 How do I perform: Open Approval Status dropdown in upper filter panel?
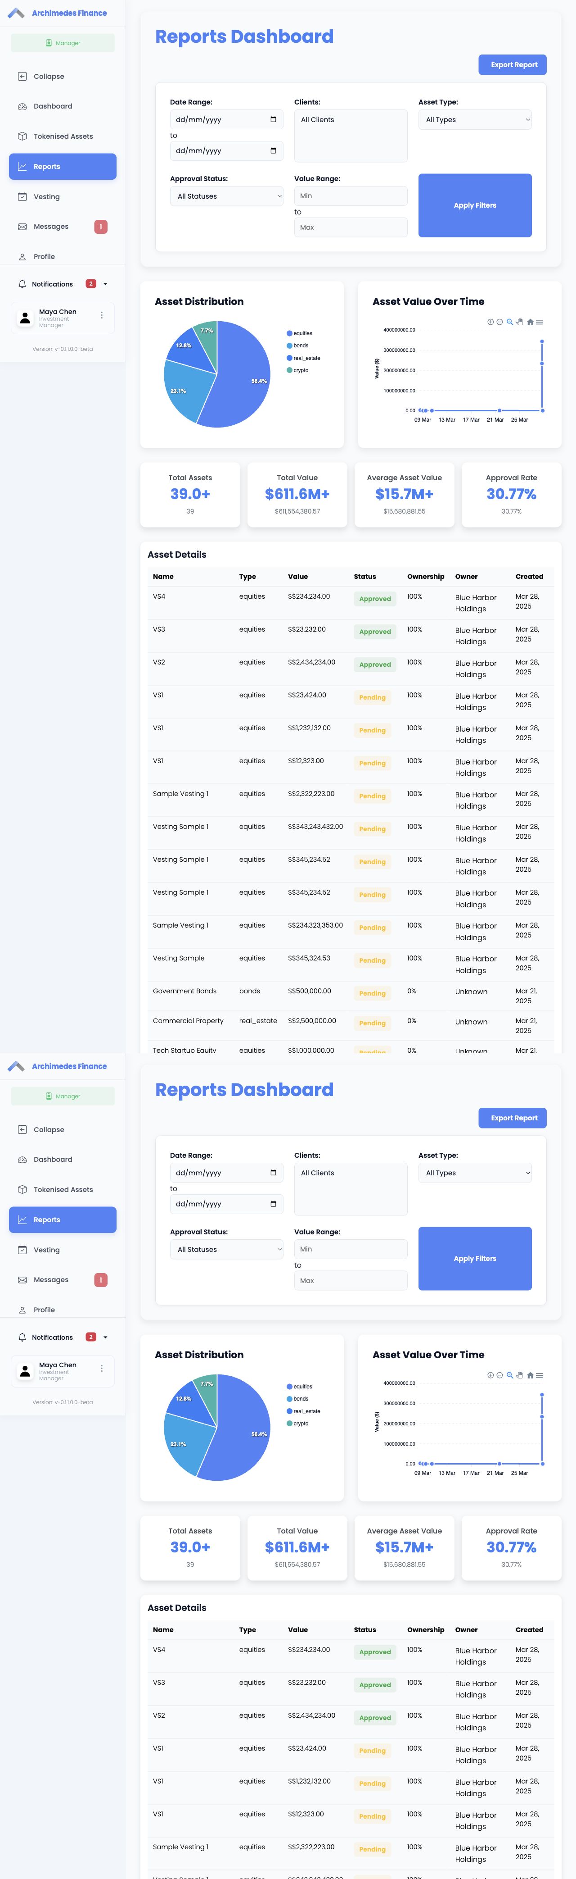(x=226, y=196)
